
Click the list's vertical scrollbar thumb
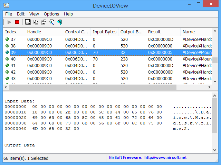point(215,60)
